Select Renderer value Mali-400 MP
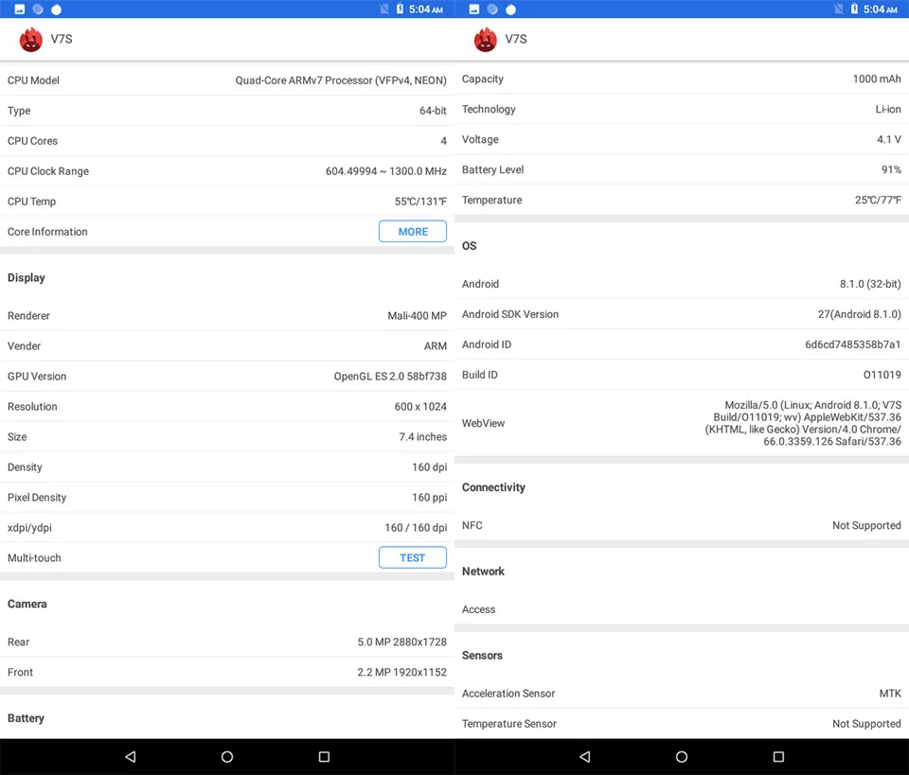The height and width of the screenshot is (775, 909). [418, 316]
